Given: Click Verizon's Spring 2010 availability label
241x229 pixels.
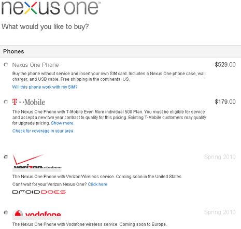Looking at the screenshot, I should point(220,157).
